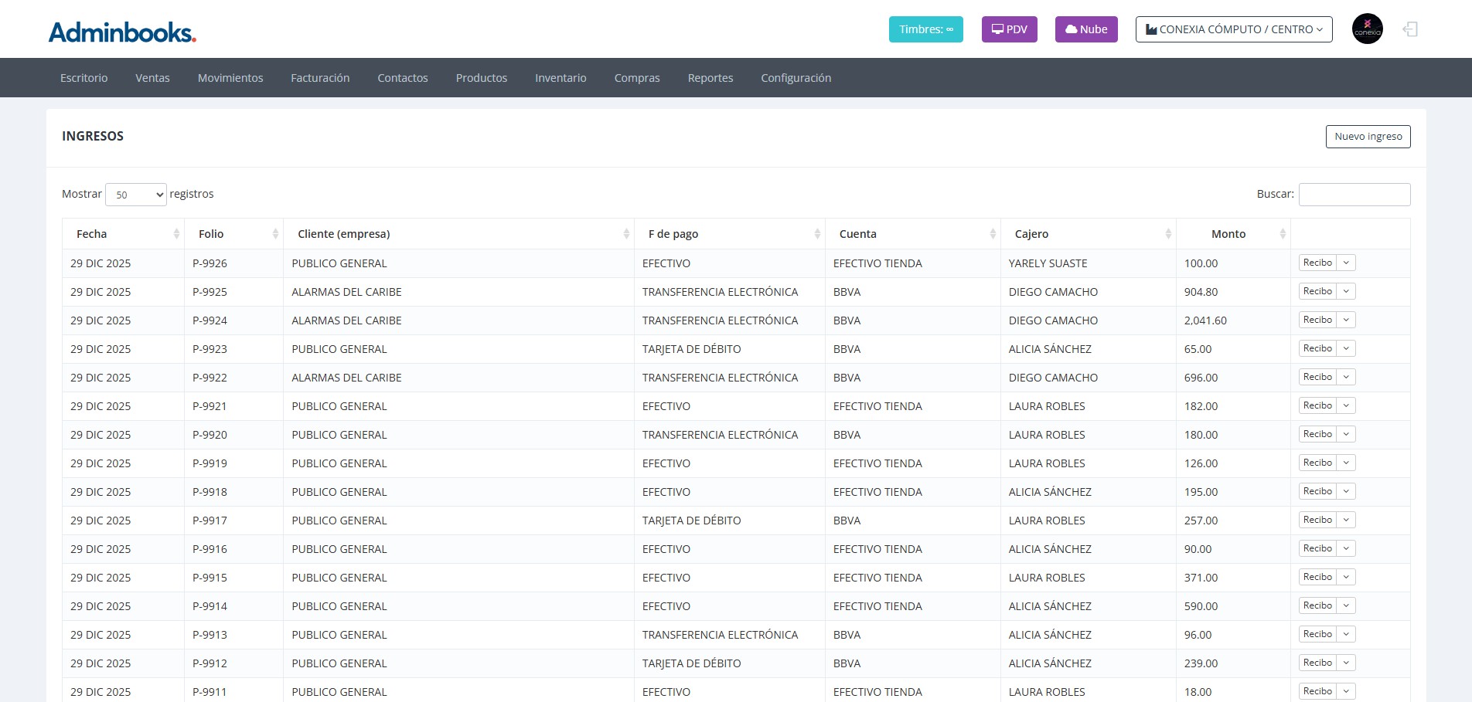Open the conexia profile avatar

pos(1367,29)
